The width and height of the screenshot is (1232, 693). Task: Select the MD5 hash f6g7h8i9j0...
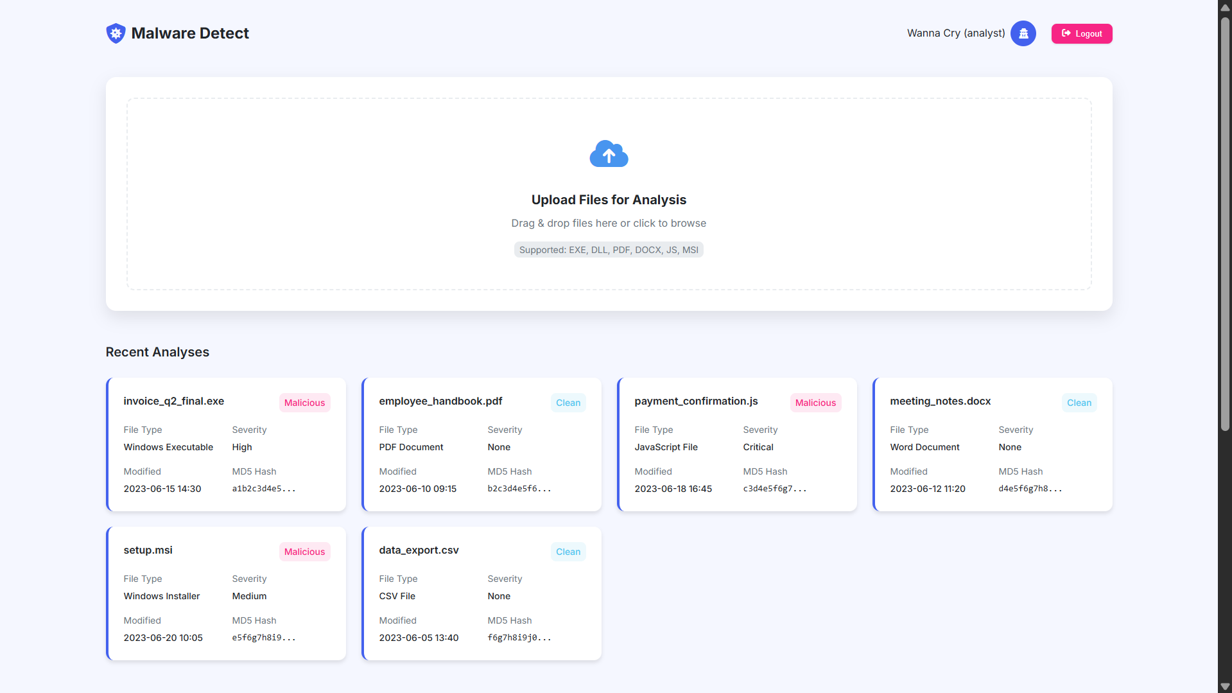click(519, 638)
